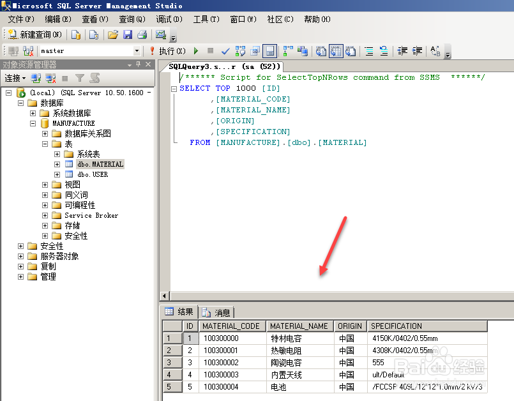The height and width of the screenshot is (401, 514).
Task: Open file with the folder icon
Action: click(113, 34)
